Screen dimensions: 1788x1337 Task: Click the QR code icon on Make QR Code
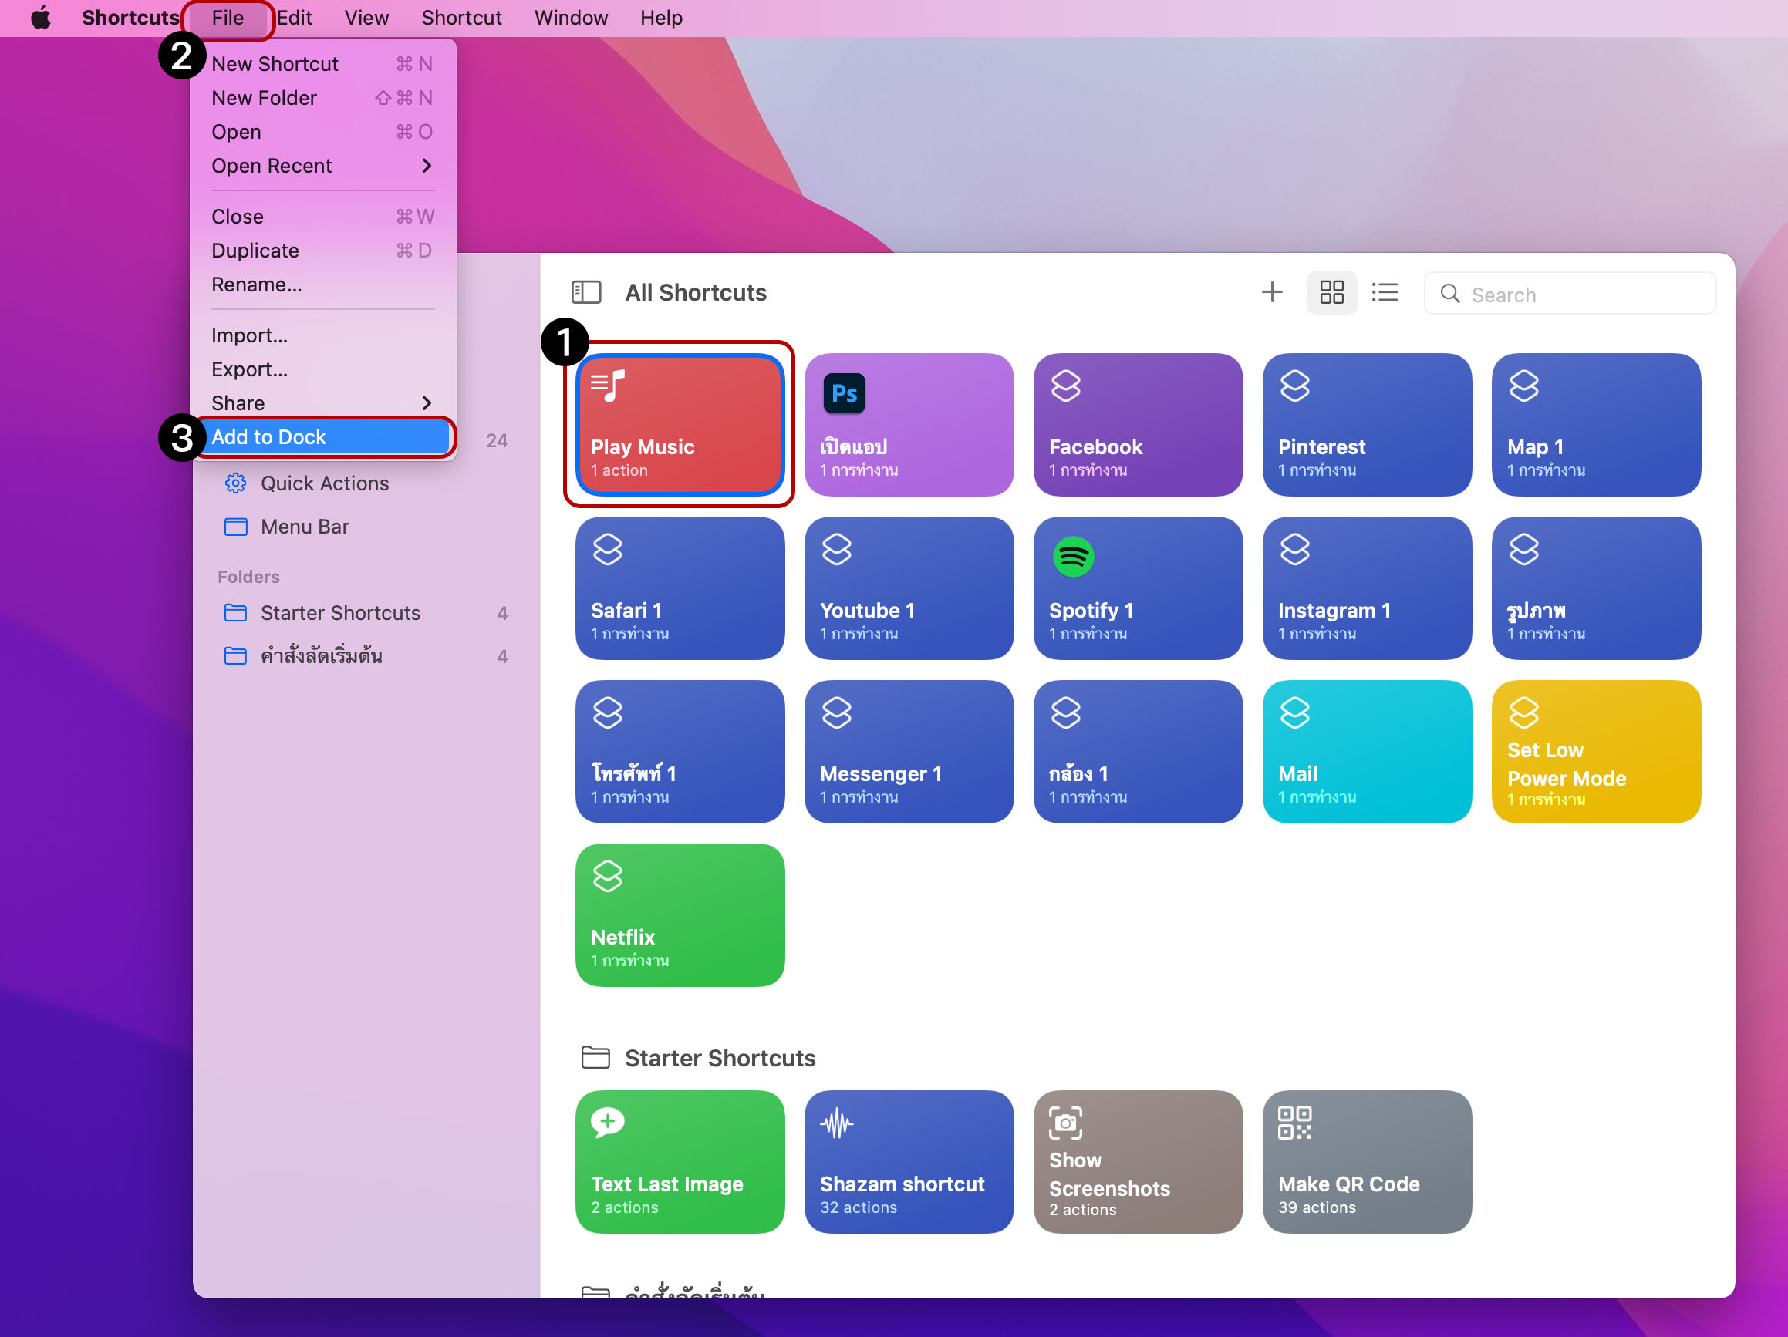point(1294,1122)
